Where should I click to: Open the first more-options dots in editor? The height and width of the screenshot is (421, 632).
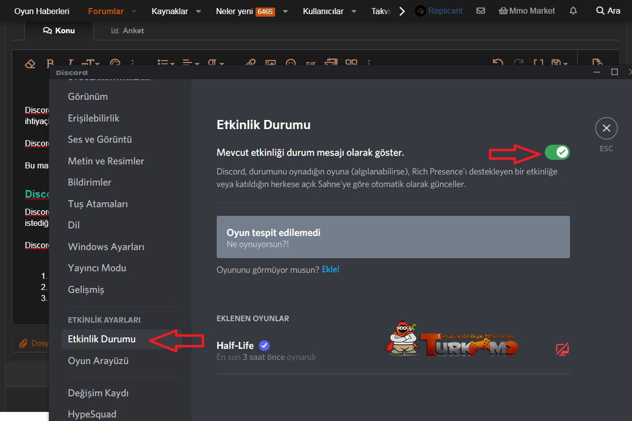[133, 64]
